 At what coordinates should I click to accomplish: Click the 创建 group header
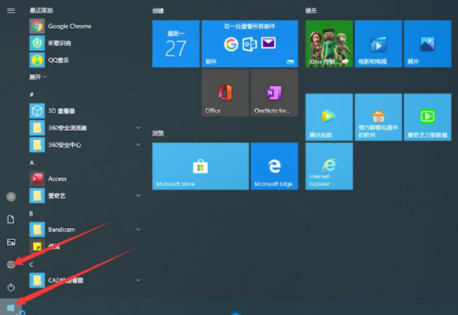tap(158, 11)
